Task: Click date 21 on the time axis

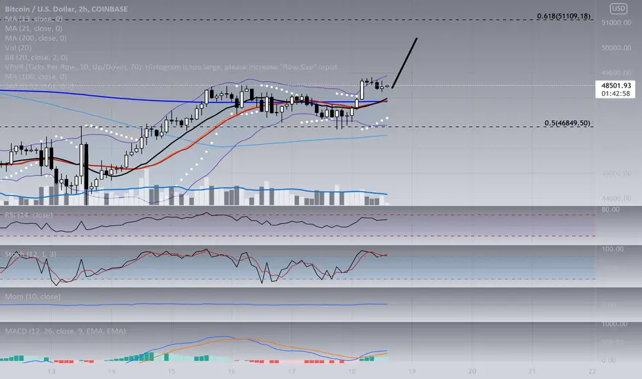Action: 532,371
